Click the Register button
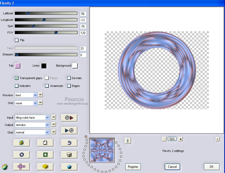 [133, 167]
